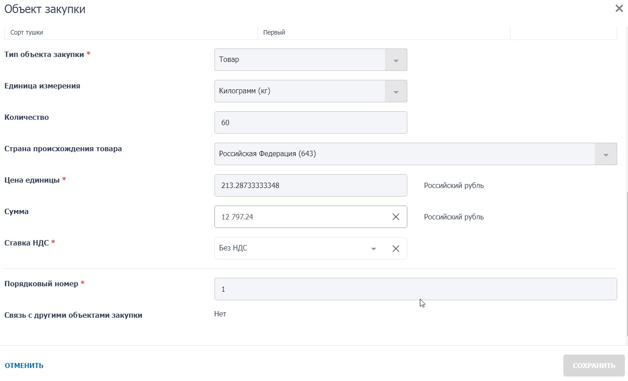
Task: Open the Тип объекта закупки dropdown arrow
Action: coord(396,60)
